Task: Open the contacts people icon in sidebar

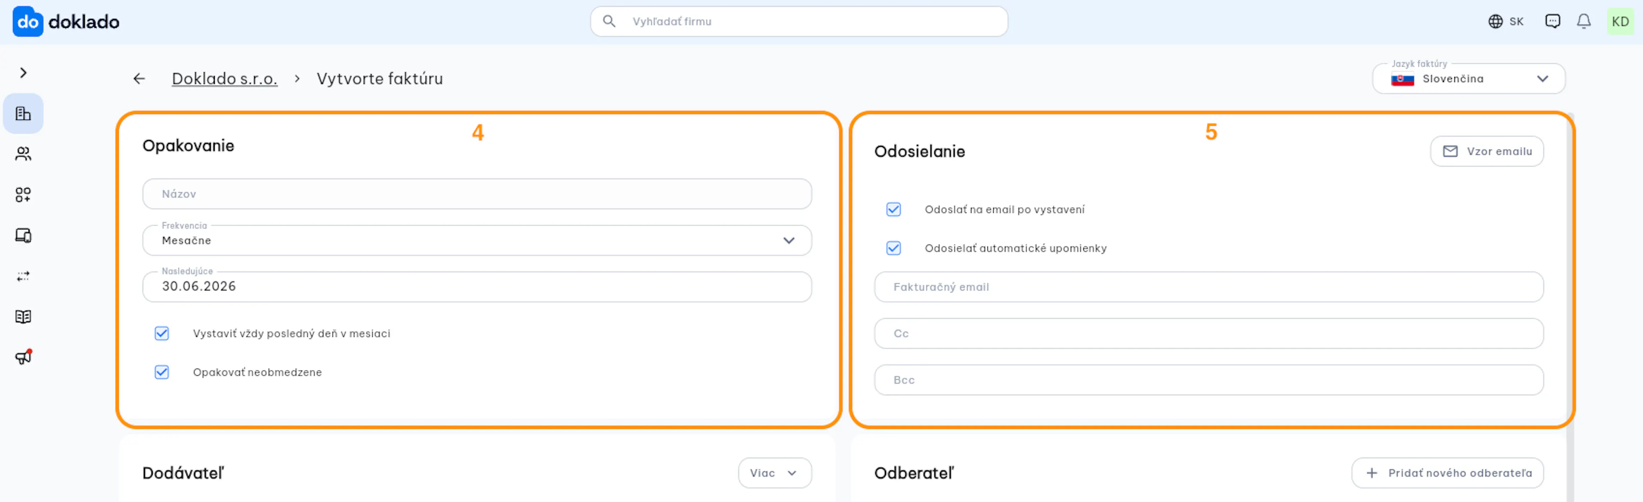Action: point(23,154)
